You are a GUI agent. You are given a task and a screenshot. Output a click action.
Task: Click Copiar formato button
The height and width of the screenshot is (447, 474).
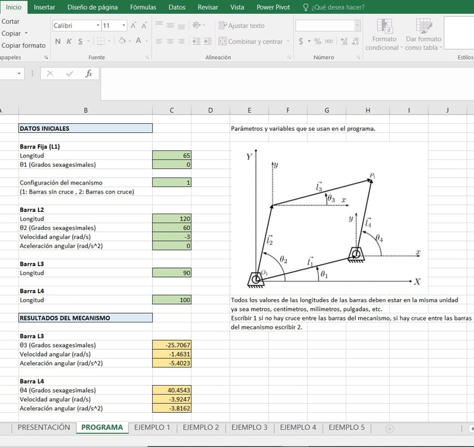[23, 46]
